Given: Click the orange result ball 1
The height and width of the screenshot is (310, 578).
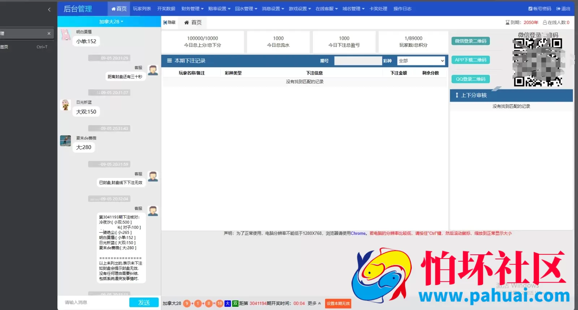Looking at the screenshot, I should pyautogui.click(x=198, y=303).
